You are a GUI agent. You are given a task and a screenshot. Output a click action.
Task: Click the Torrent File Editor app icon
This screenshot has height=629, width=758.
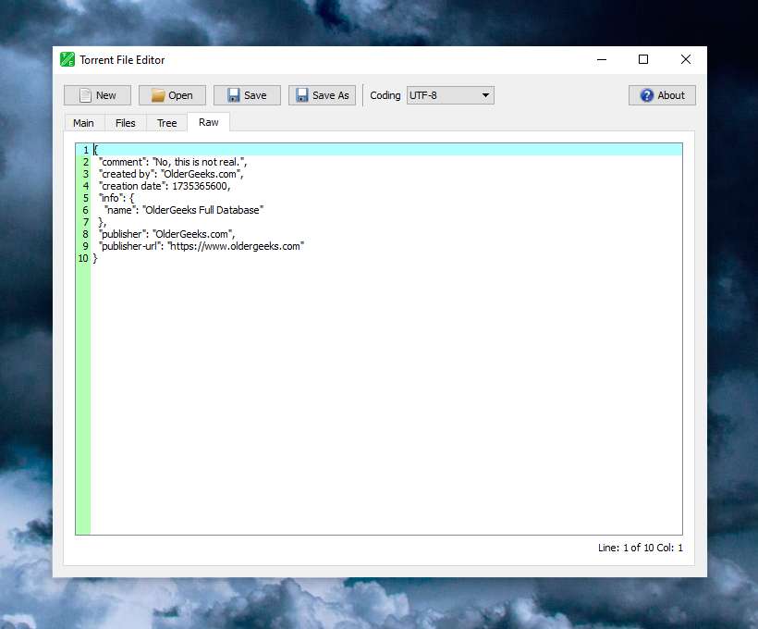(x=67, y=59)
